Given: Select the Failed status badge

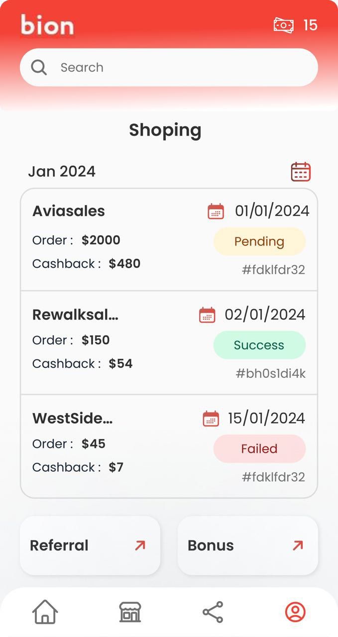Looking at the screenshot, I should pyautogui.click(x=259, y=448).
